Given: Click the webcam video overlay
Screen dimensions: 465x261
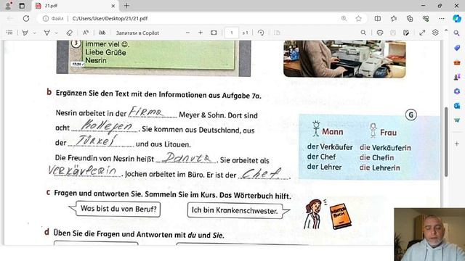Looking at the screenshot, I should (x=429, y=234).
